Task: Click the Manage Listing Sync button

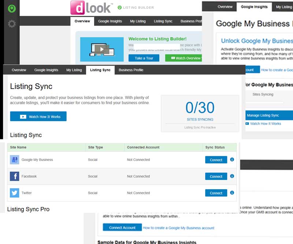Action: tap(269, 115)
